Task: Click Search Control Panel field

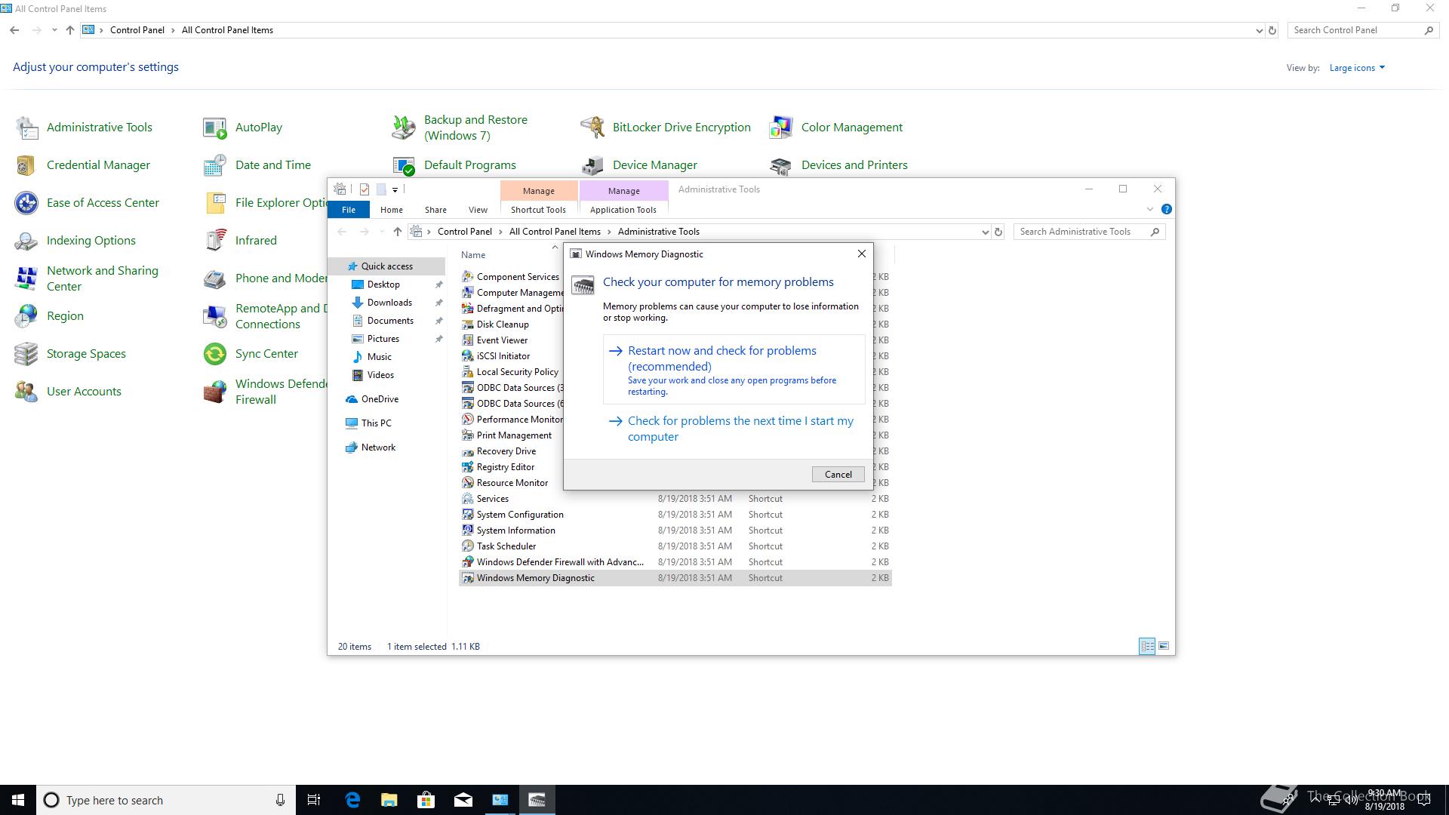Action: pos(1362,30)
